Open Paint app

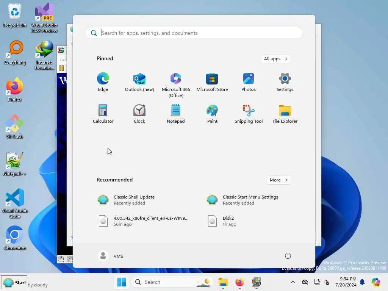coord(212,114)
